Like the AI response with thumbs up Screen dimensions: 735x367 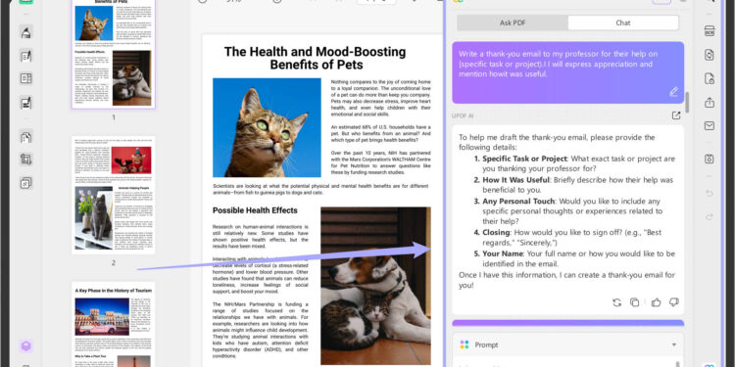coord(656,302)
